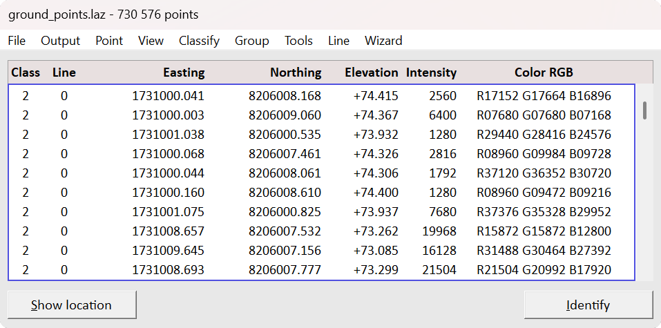Viewport: 661px width, 328px height.
Task: Pick elevation value +74.415
Action: click(x=376, y=96)
